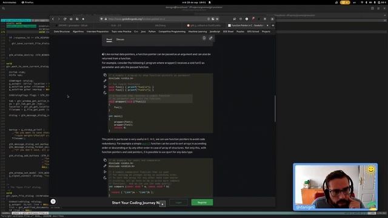Click the Firefox home icon
The image size is (388, 218).
[x=71, y=19]
